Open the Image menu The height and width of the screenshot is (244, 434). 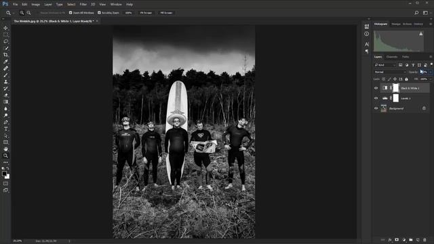coord(35,5)
